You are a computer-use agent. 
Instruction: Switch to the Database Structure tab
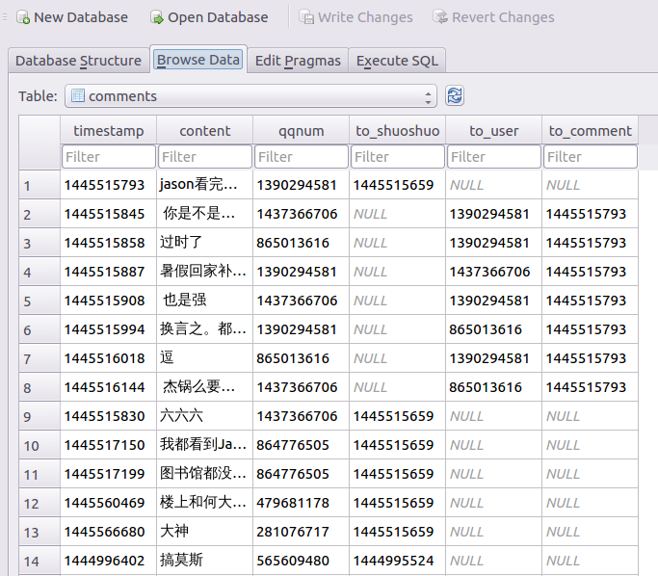pyautogui.click(x=78, y=61)
